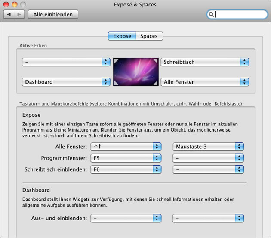The height and width of the screenshot is (238, 271).
Task: Open the Maustaste 3 mouse dropdown
Action: click(208, 147)
